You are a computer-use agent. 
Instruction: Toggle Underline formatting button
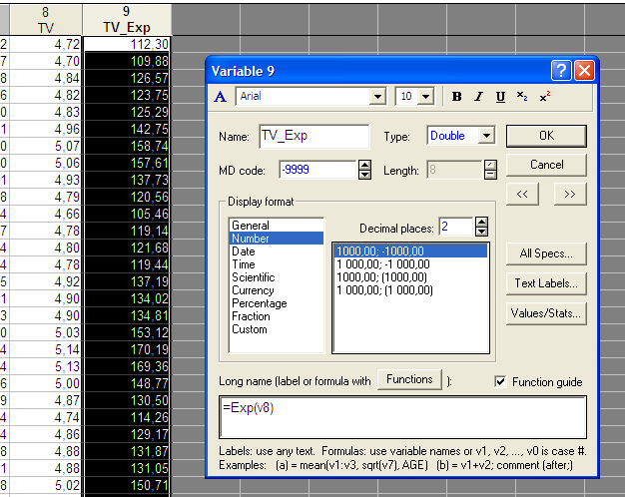[x=500, y=97]
